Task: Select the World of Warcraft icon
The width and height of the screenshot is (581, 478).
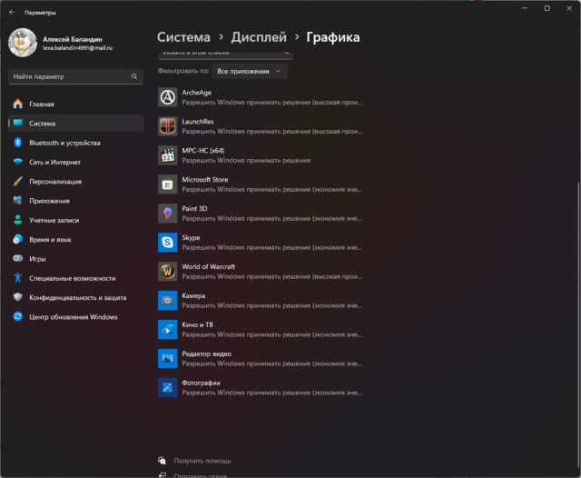Action: (167, 272)
